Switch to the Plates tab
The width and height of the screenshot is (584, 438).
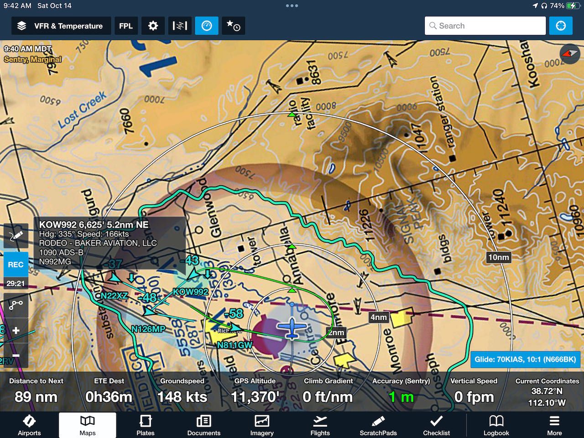[x=146, y=425]
